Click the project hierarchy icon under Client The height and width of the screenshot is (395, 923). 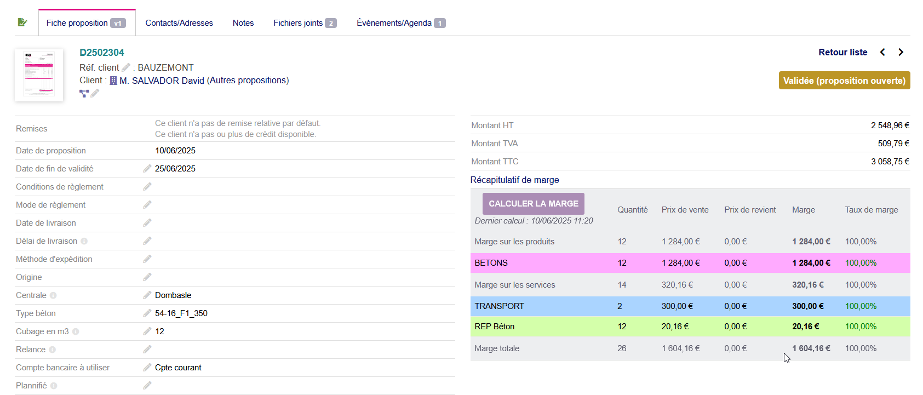84,94
